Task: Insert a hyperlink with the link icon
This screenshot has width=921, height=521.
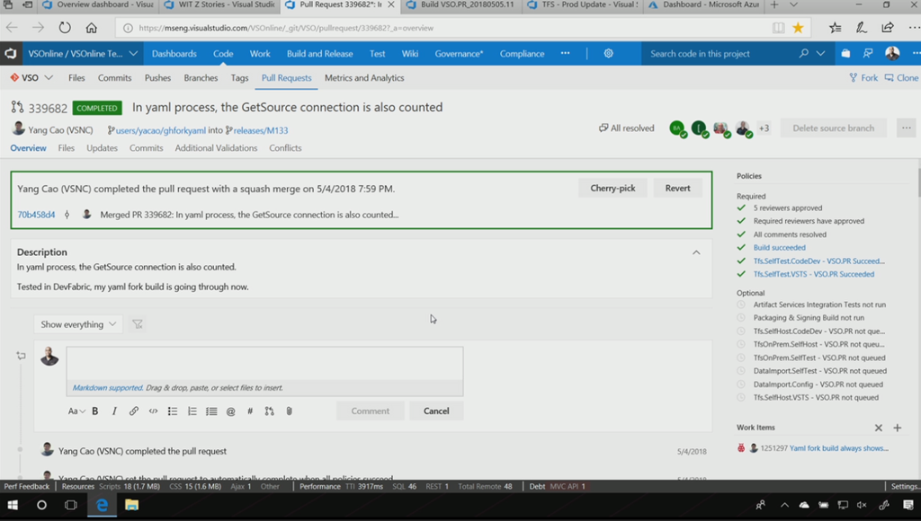Action: pyautogui.click(x=134, y=411)
